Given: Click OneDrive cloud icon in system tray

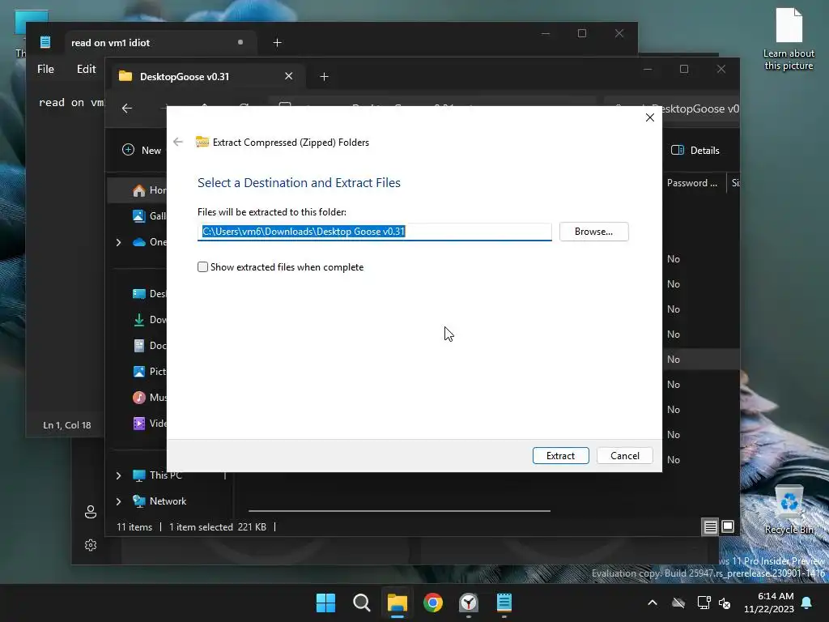Looking at the screenshot, I should point(678,603).
